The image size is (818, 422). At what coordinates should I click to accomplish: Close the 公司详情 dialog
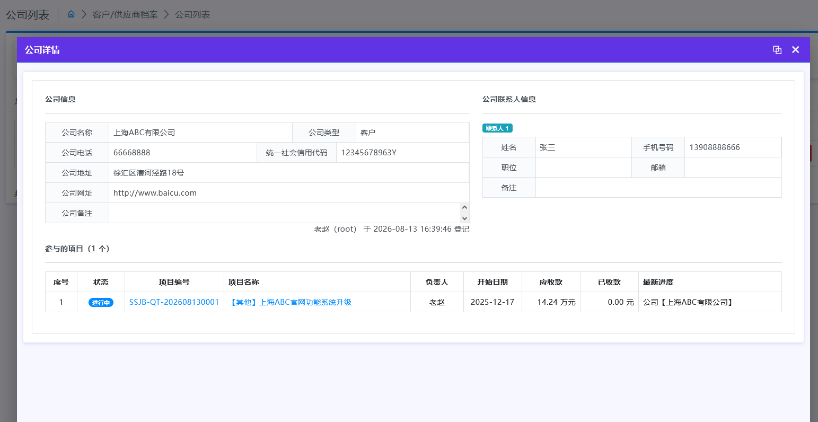tap(795, 50)
